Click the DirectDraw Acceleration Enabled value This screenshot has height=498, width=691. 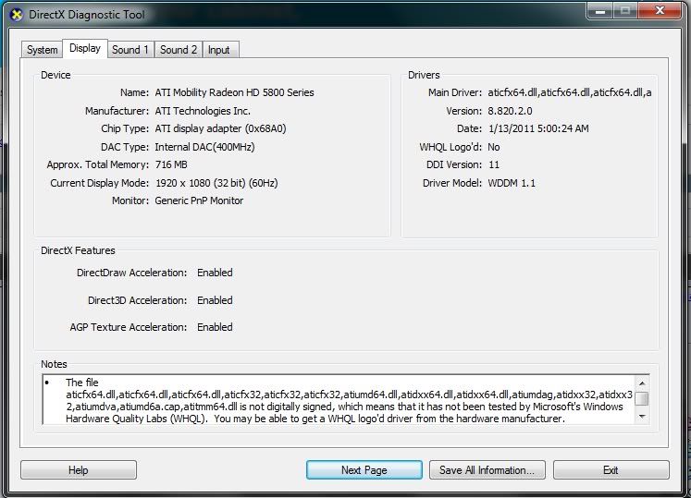(215, 273)
